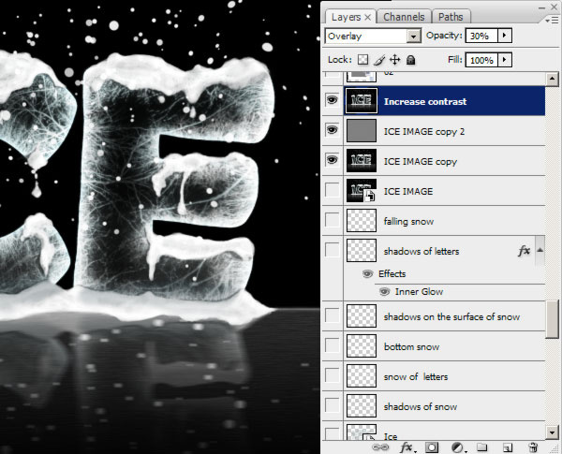
Task: Open the Opacity slider arrow
Action: click(506, 36)
